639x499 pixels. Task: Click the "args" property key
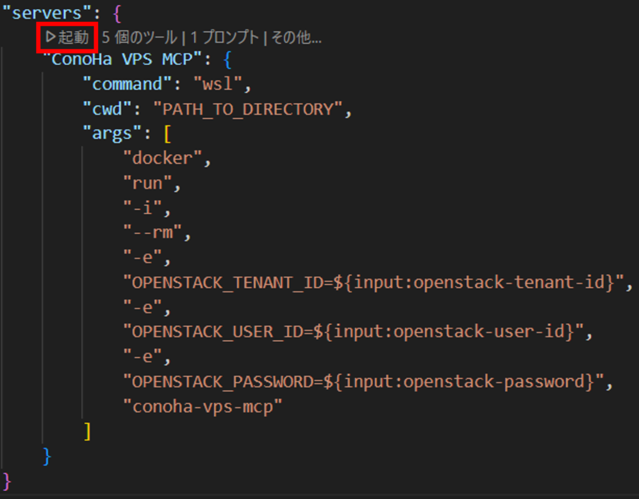click(112, 133)
